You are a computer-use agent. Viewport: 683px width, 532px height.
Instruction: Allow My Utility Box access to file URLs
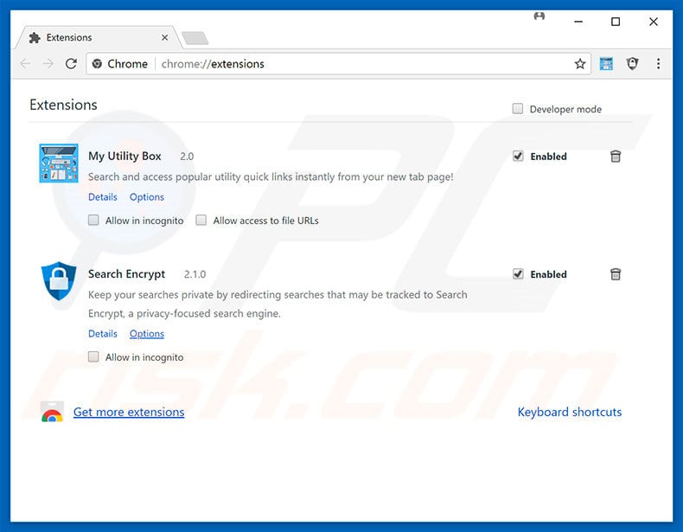pyautogui.click(x=201, y=220)
